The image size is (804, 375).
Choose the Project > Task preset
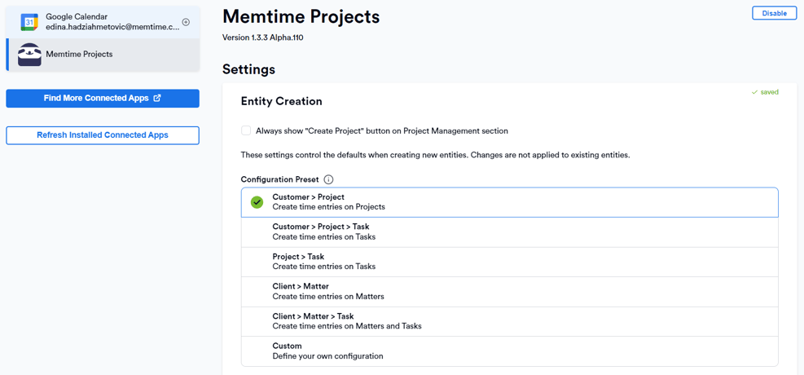(510, 262)
